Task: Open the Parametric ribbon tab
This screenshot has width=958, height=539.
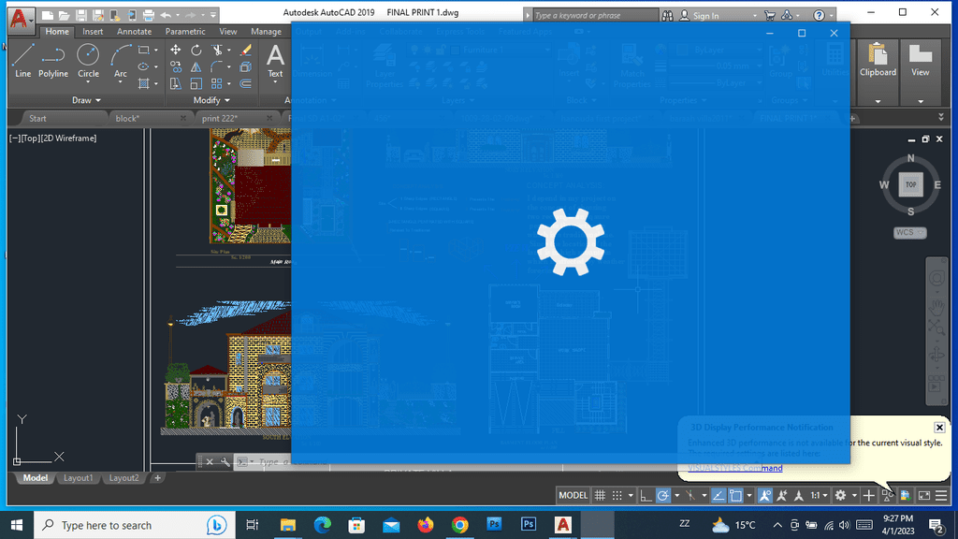Action: (185, 31)
